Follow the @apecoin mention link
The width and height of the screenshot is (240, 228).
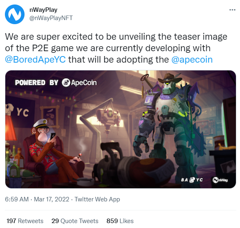tap(192, 60)
